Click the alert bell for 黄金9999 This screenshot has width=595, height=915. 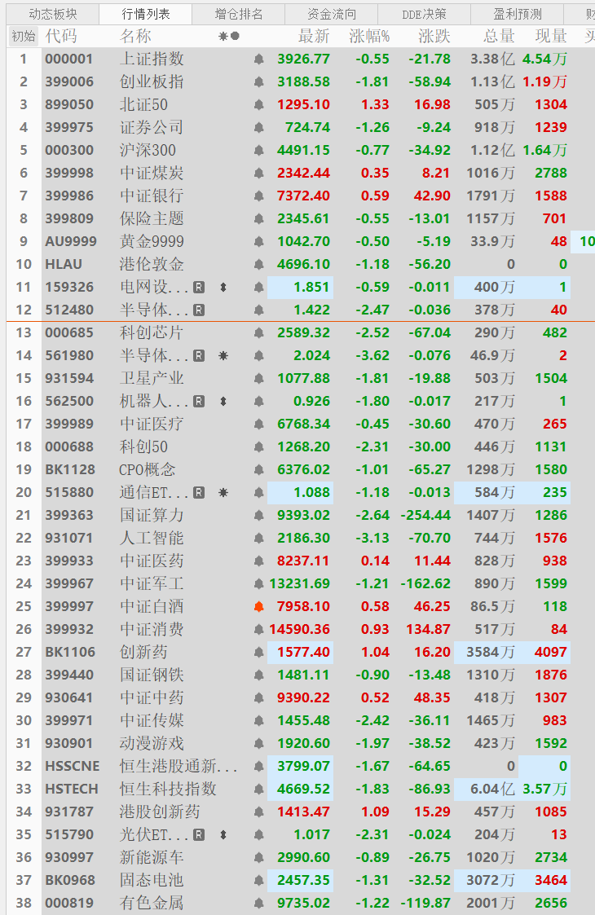point(258,242)
